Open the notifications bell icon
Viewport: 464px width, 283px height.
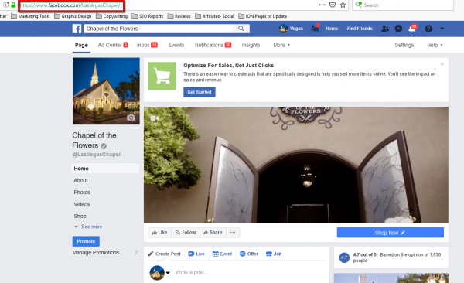coord(412,29)
